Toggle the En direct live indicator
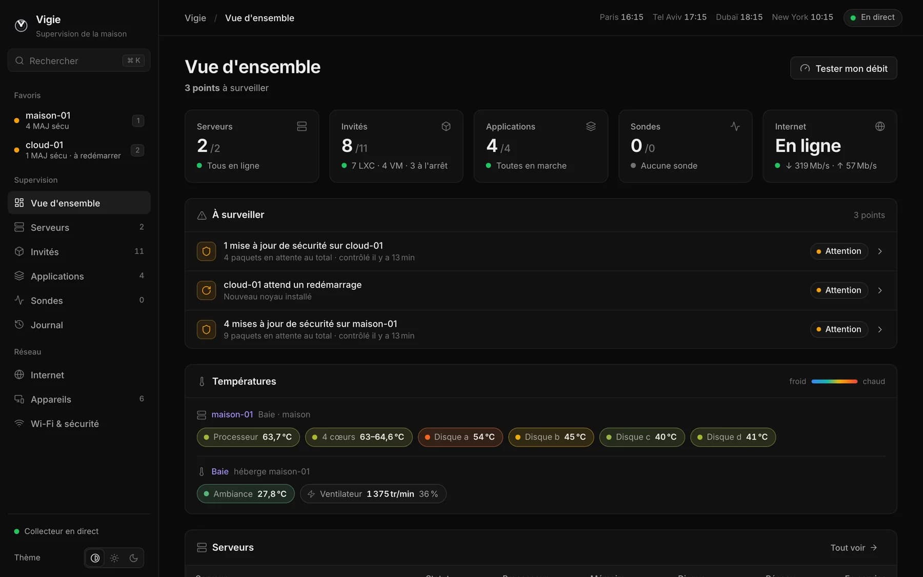The height and width of the screenshot is (577, 923). (873, 17)
